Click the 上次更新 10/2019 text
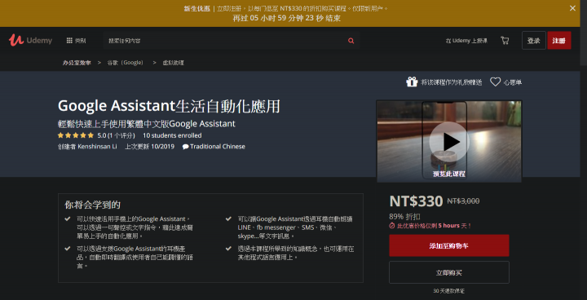 click(150, 147)
